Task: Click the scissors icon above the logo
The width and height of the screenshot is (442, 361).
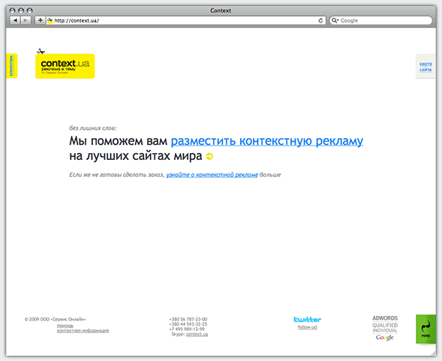Action: [41, 51]
